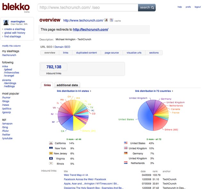Click the New Jersey flag icon
This screenshot has width=202, height=189.
pyautogui.click(x=51, y=153)
